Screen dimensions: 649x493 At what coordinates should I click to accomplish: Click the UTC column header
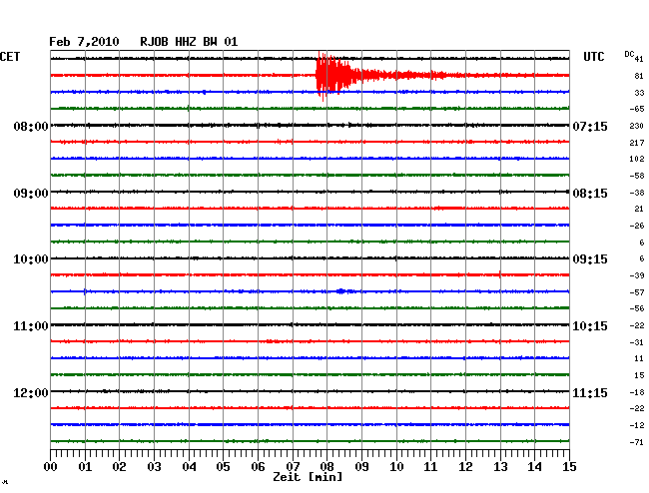593,57
